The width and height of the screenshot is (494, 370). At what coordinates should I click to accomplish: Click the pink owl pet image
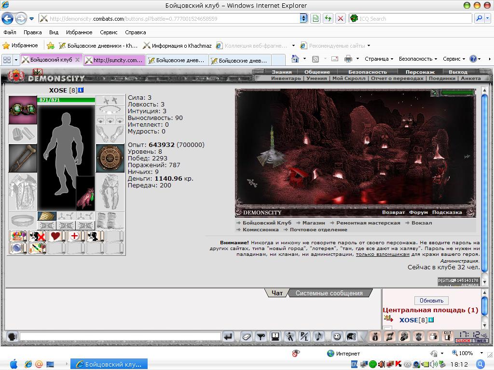[85, 194]
